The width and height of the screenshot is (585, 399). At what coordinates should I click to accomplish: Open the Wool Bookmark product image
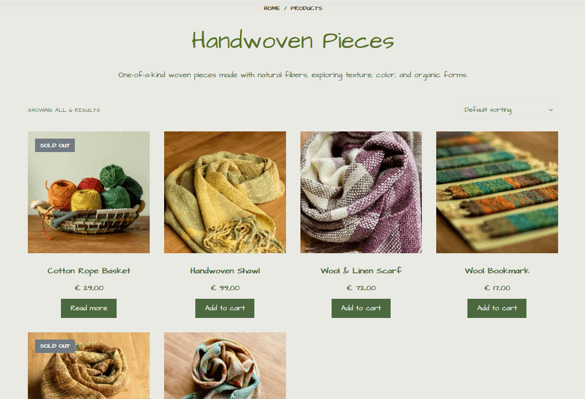click(x=497, y=192)
